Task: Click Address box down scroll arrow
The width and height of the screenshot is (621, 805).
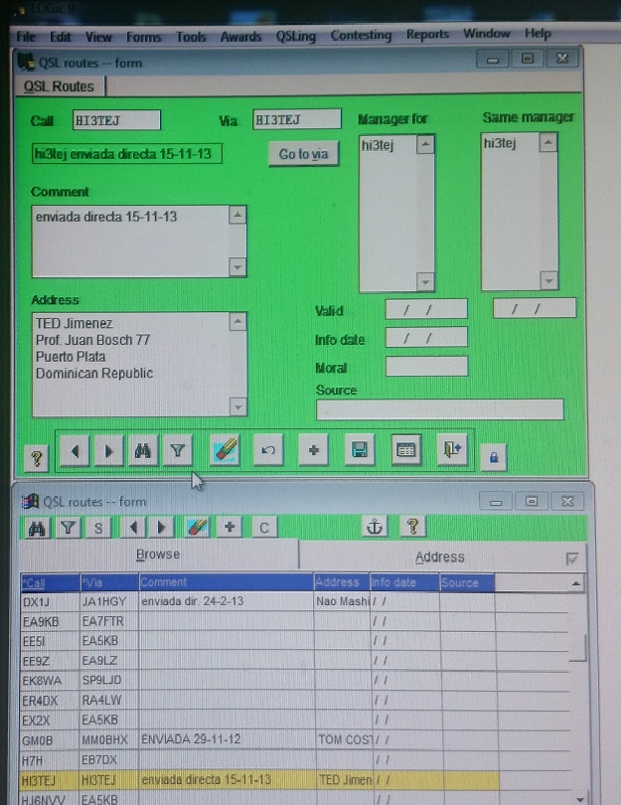Action: [237, 406]
